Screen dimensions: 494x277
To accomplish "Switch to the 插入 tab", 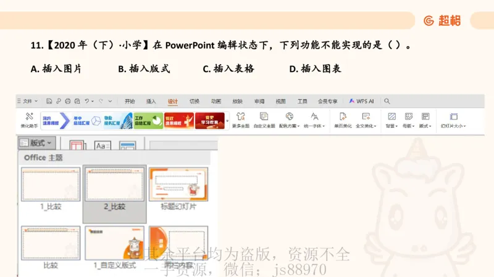I will tap(151, 101).
